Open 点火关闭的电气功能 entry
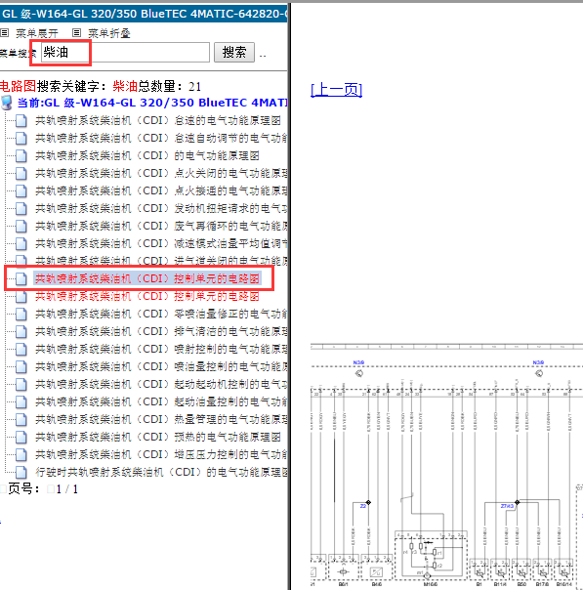 [x=161, y=173]
